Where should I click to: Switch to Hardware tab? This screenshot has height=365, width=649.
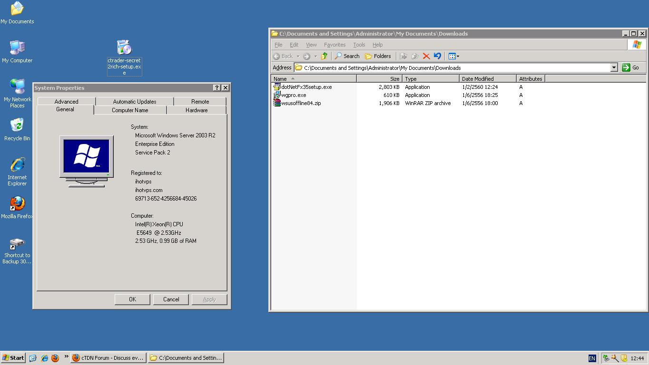tap(197, 110)
